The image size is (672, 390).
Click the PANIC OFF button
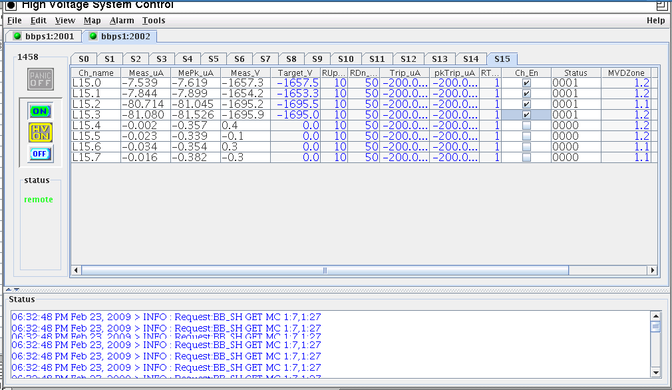[41, 79]
